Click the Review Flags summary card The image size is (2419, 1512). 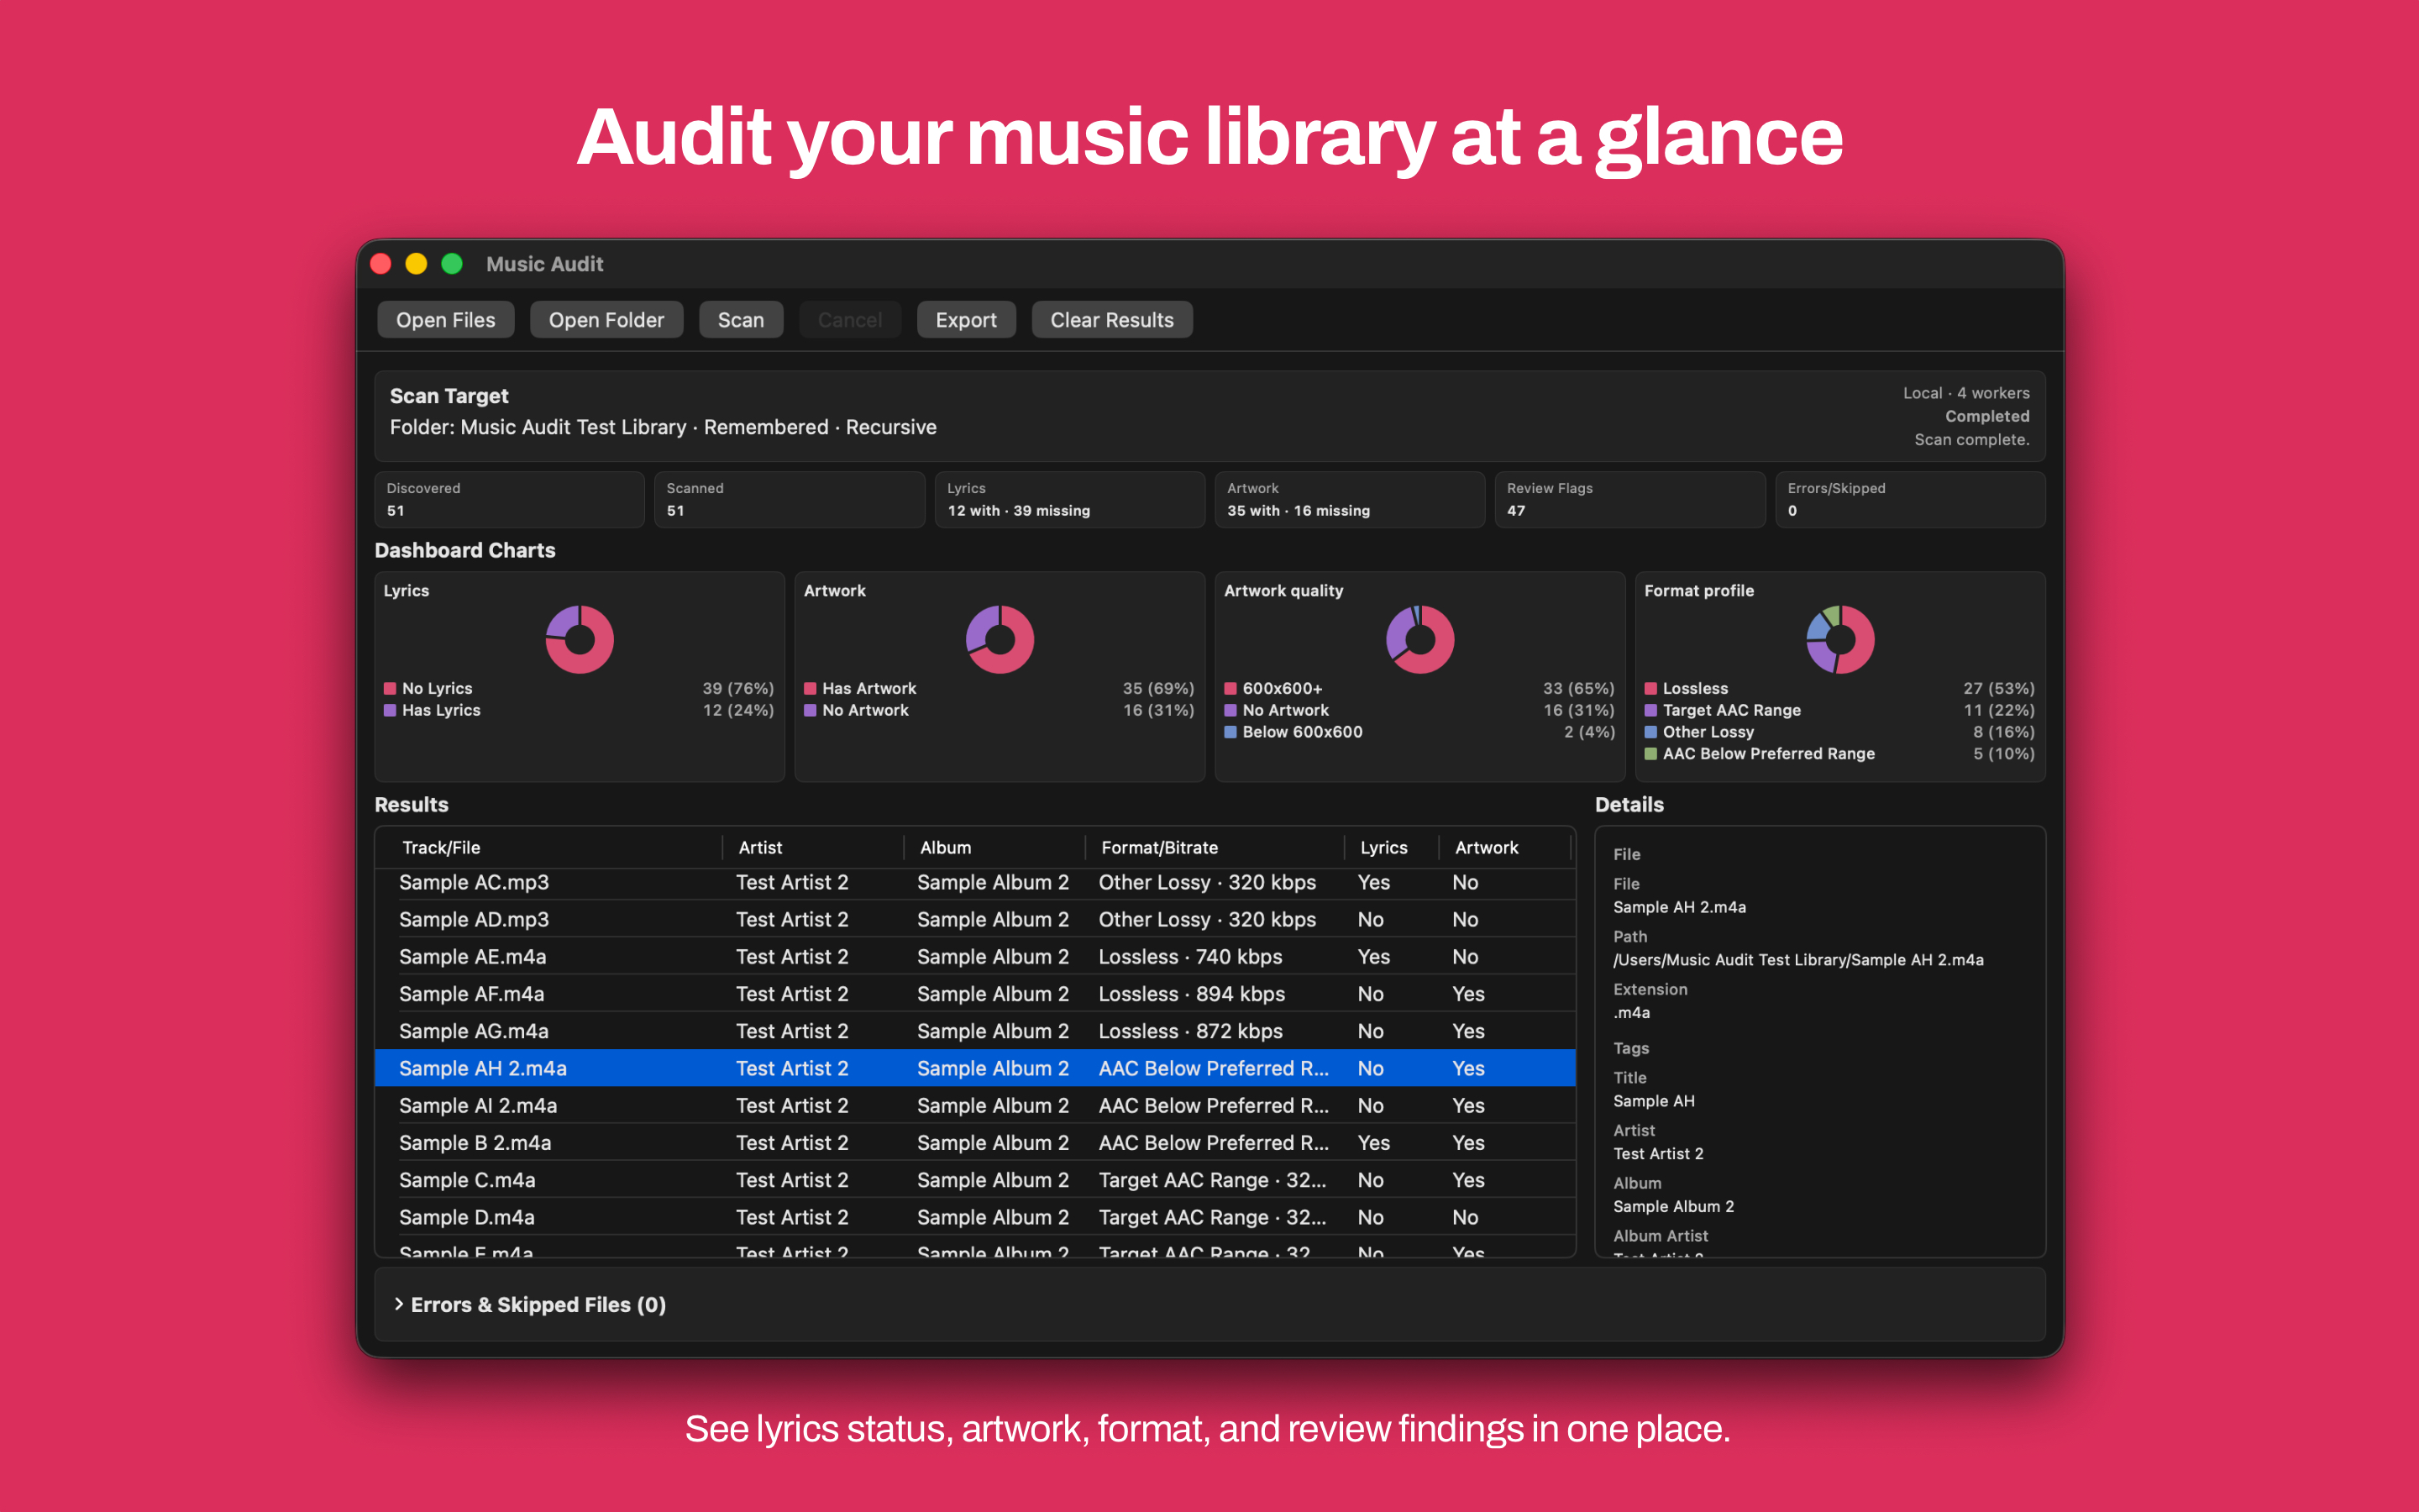(x=1629, y=499)
